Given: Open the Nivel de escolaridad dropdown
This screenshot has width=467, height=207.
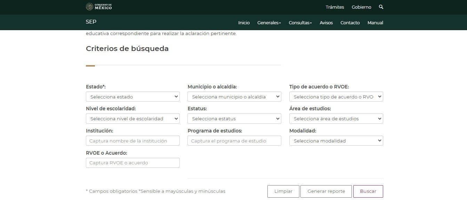Looking at the screenshot, I should tap(133, 119).
